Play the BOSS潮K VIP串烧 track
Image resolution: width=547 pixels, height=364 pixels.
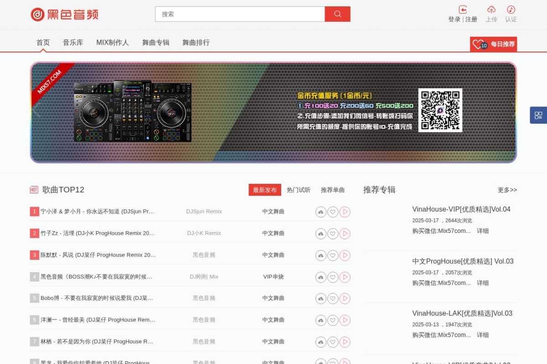(x=345, y=277)
